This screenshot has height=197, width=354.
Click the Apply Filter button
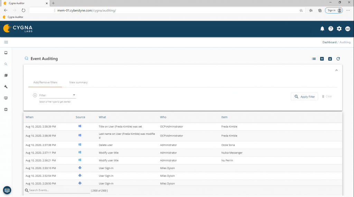coord(304,97)
